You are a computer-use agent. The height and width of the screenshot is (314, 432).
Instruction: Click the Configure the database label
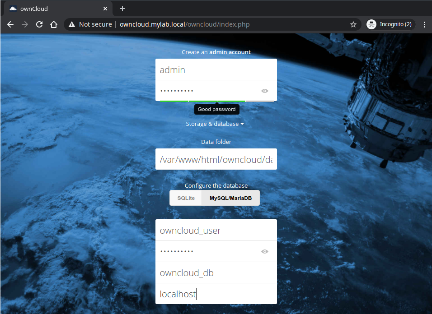216,185
